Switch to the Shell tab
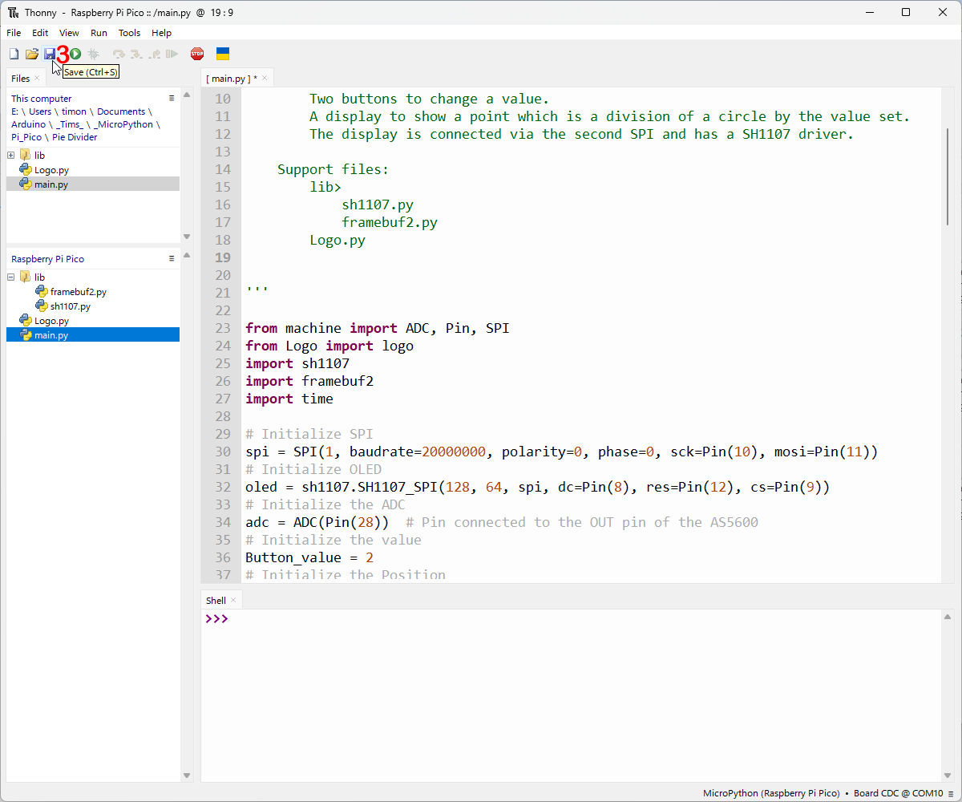This screenshot has width=962, height=802. 216,599
